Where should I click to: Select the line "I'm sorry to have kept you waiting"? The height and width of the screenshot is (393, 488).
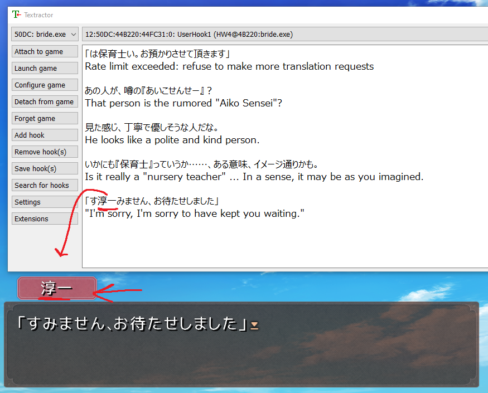coord(194,214)
